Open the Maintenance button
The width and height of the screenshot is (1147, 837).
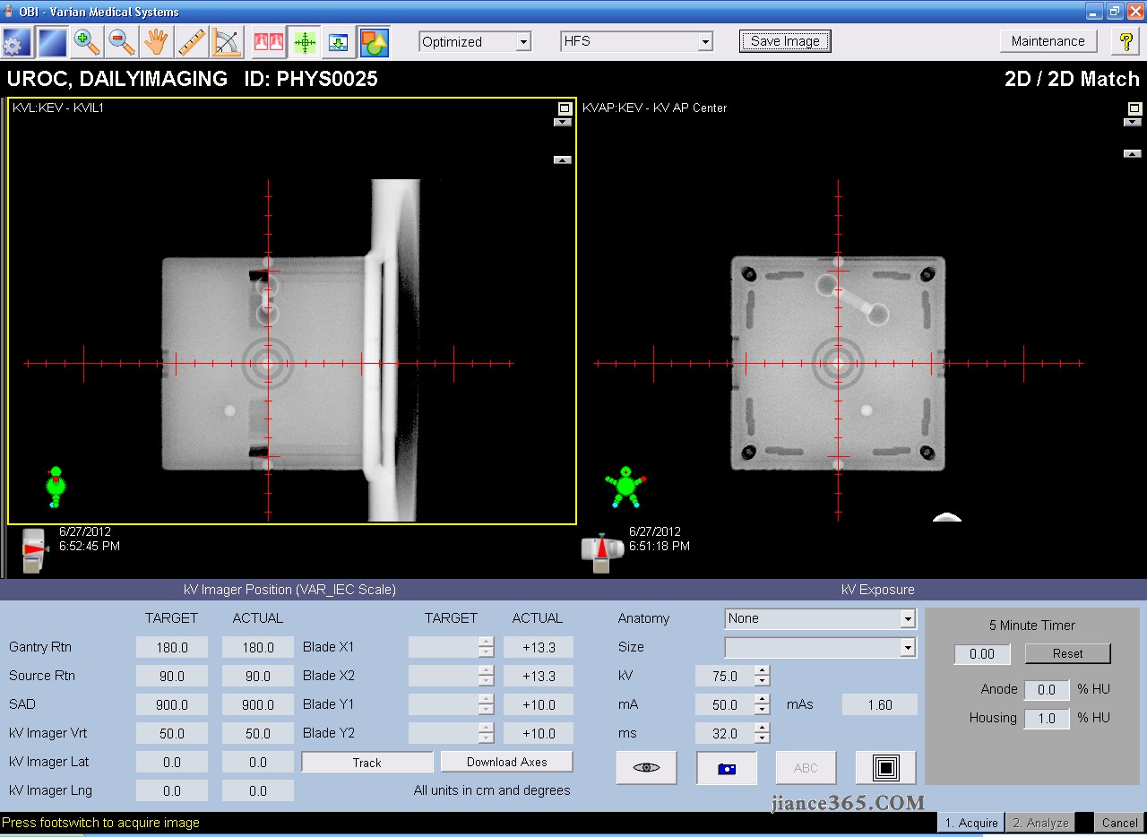coord(1048,41)
